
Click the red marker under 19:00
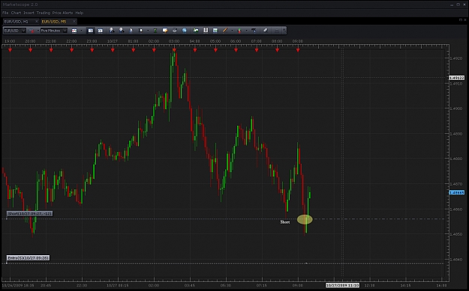pos(11,50)
